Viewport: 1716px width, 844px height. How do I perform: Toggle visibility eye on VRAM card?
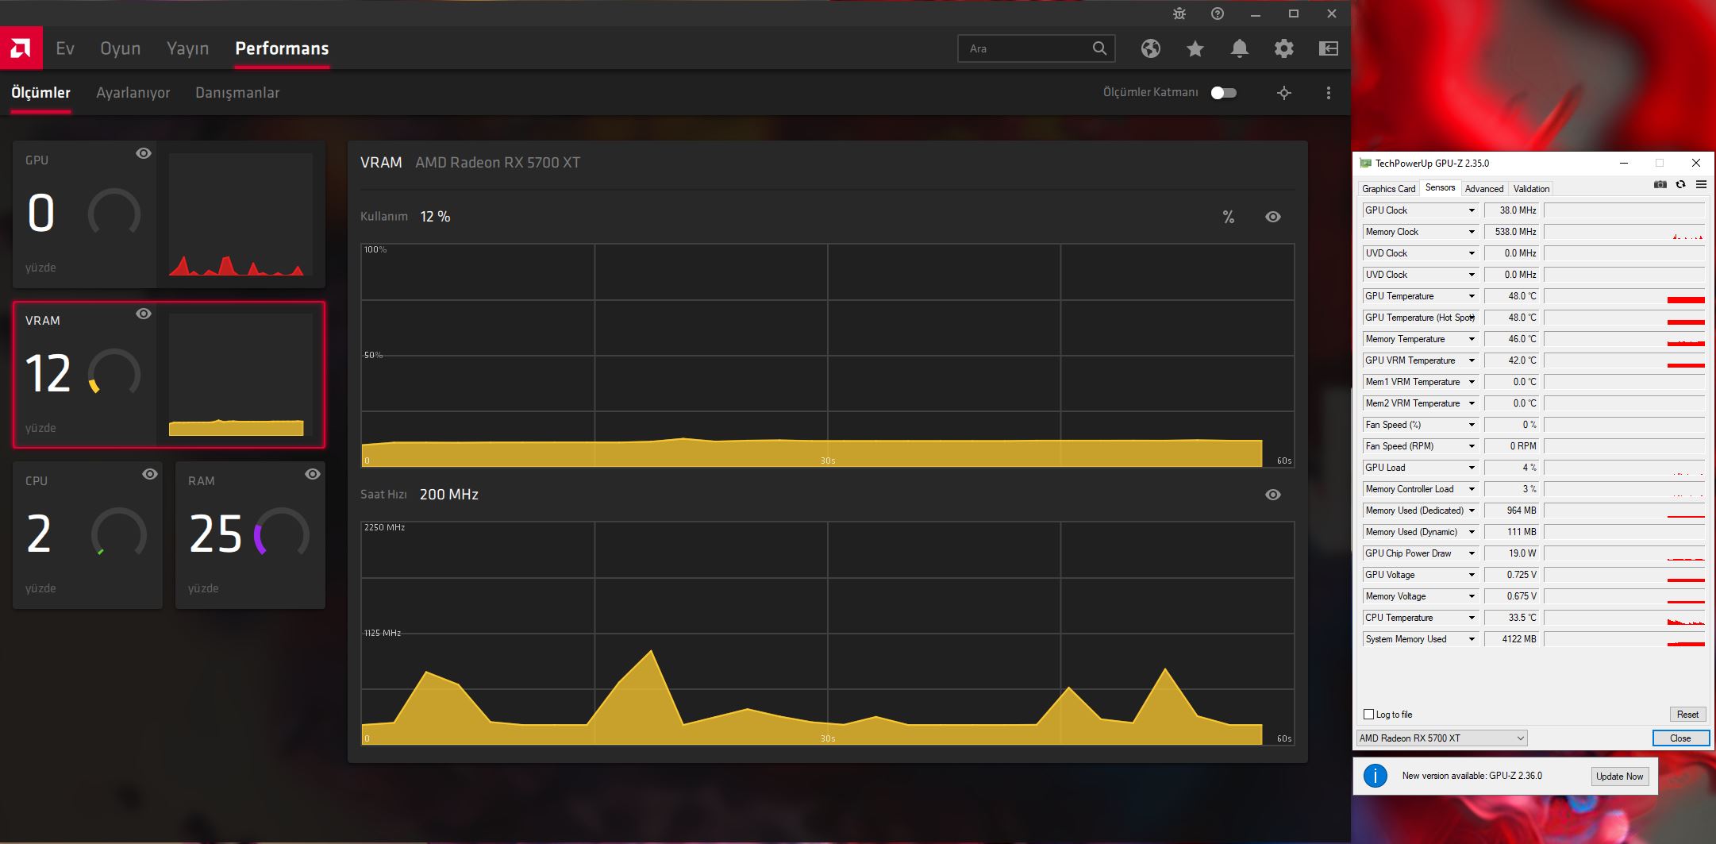pyautogui.click(x=144, y=314)
